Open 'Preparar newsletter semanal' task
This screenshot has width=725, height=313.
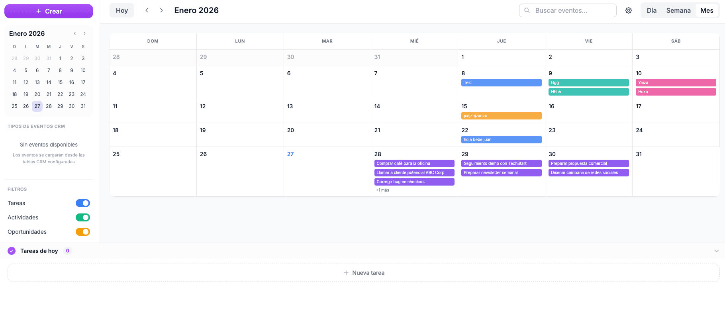[x=502, y=173]
